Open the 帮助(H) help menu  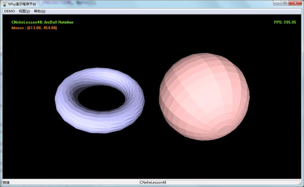39,11
